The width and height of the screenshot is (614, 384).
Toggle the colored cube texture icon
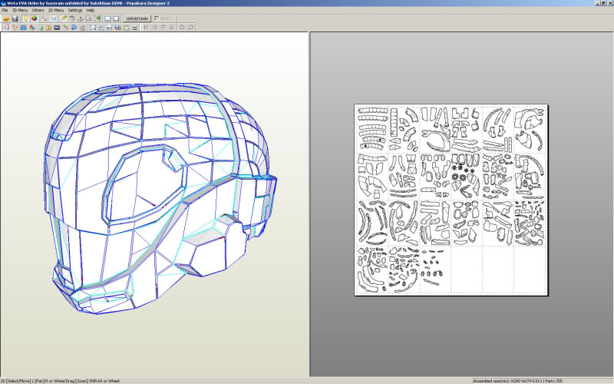(x=34, y=18)
